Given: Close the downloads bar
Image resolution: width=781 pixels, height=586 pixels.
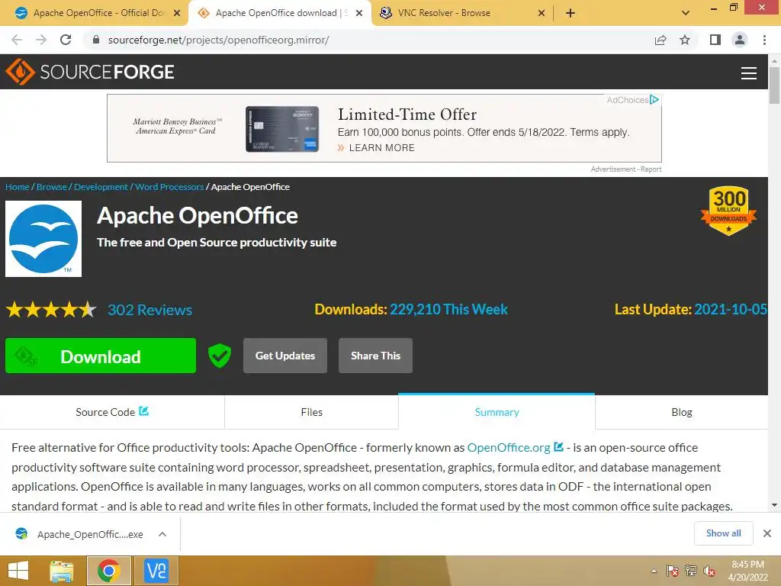Looking at the screenshot, I should click(x=767, y=533).
